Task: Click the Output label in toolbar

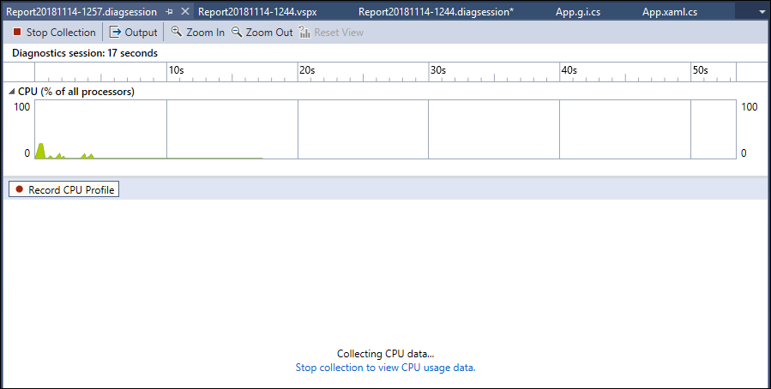Action: [142, 33]
